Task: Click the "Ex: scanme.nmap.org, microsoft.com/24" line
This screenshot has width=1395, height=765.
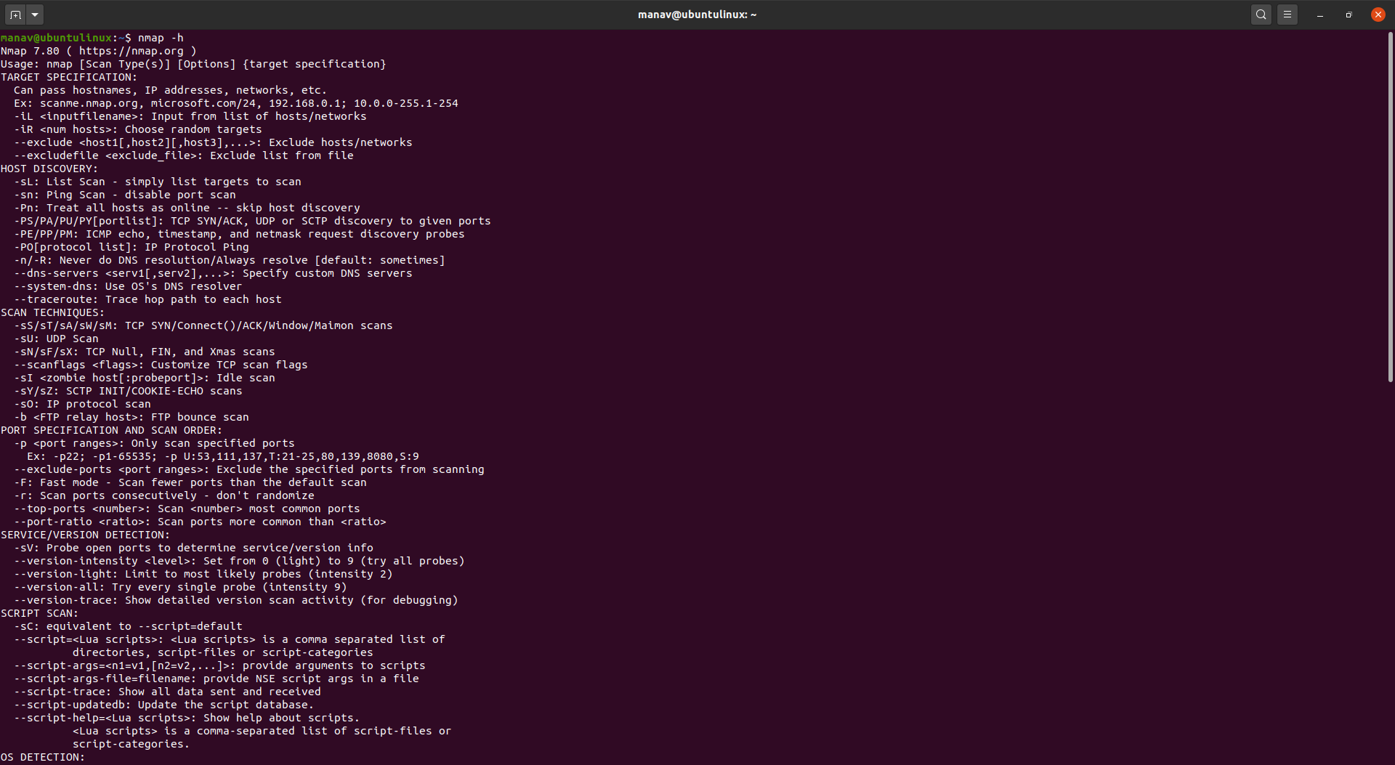Action: 236,103
